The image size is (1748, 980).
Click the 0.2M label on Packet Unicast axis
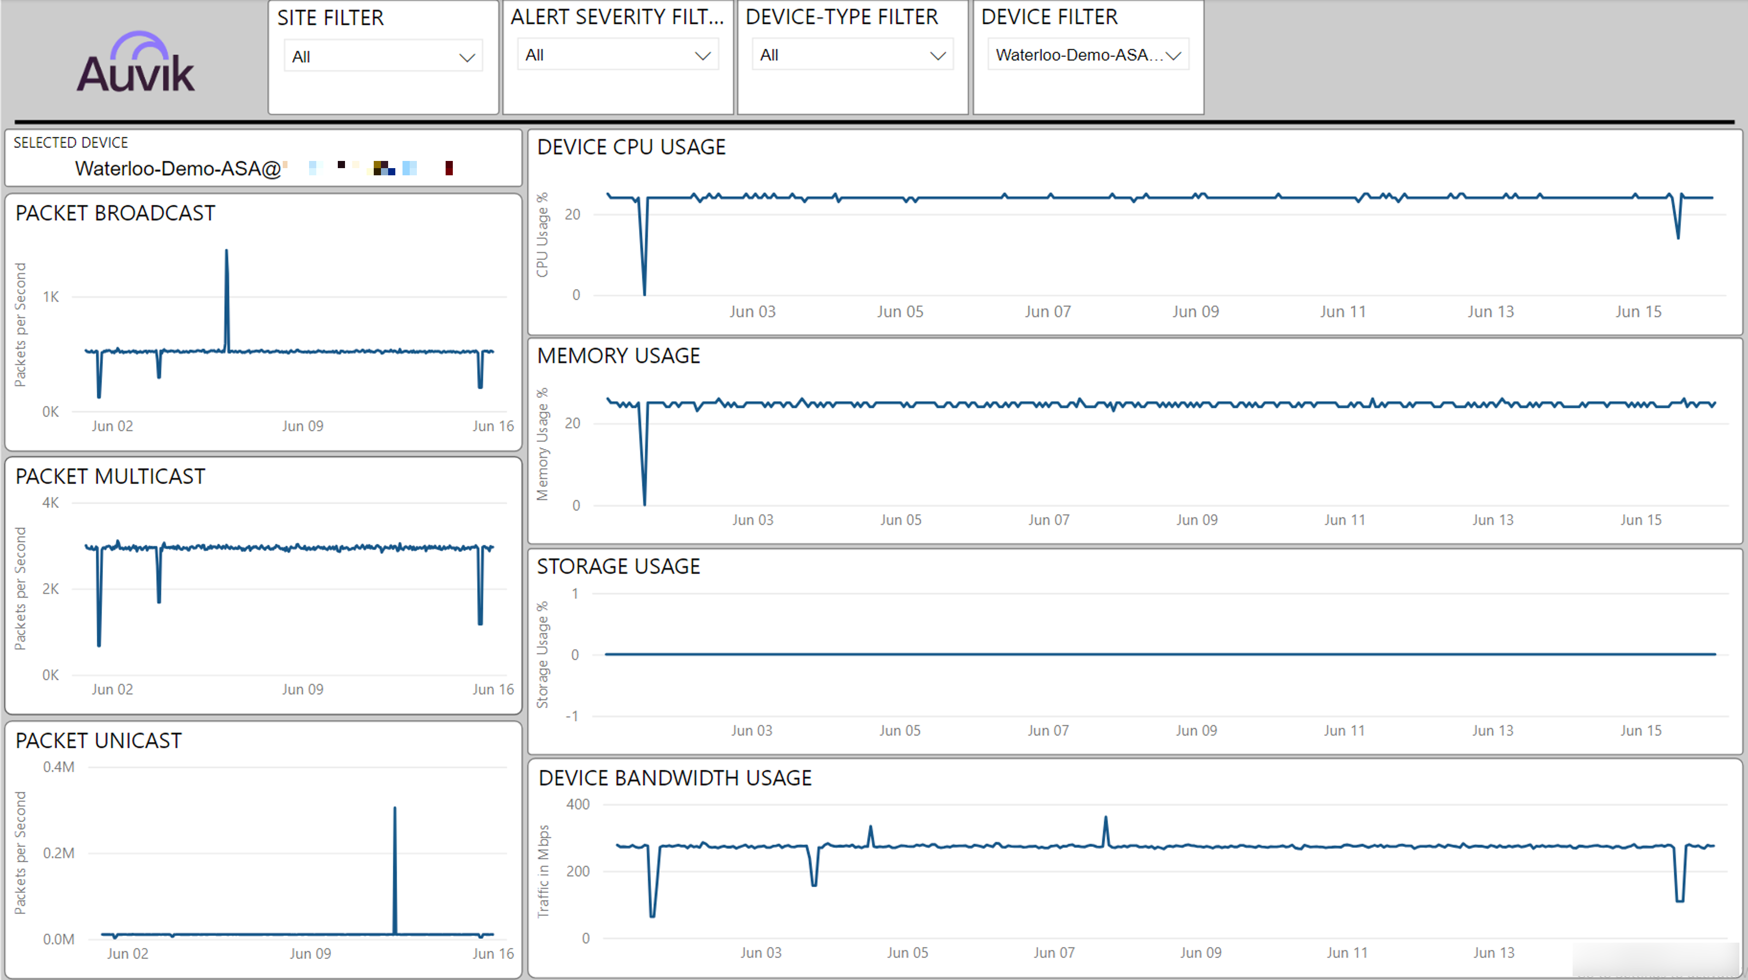point(59,853)
